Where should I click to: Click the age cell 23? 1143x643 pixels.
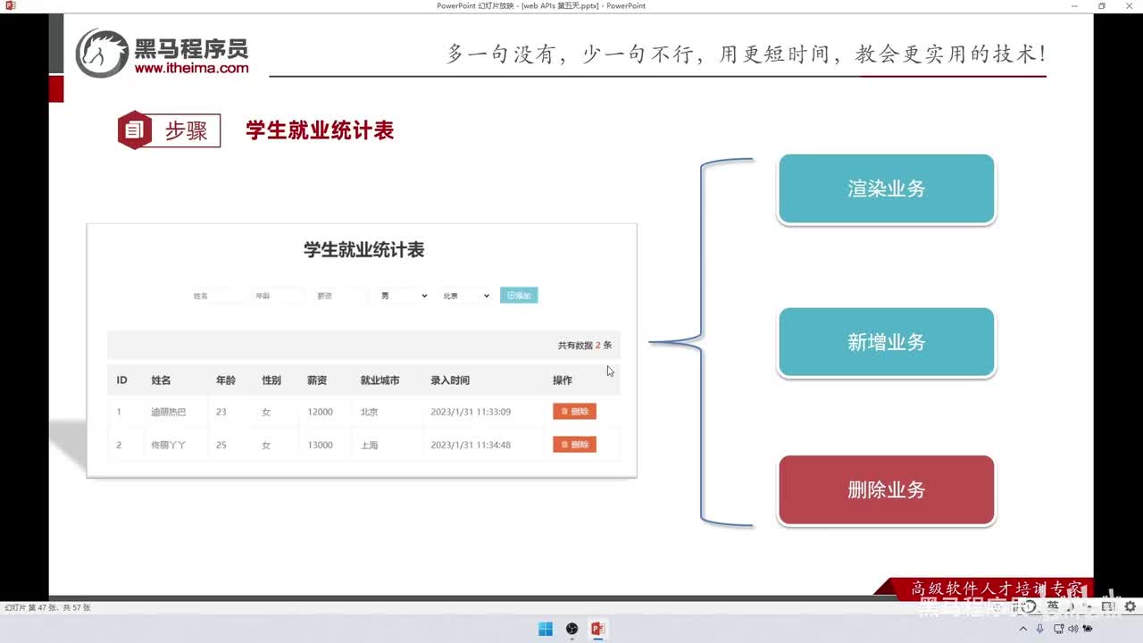(x=221, y=412)
